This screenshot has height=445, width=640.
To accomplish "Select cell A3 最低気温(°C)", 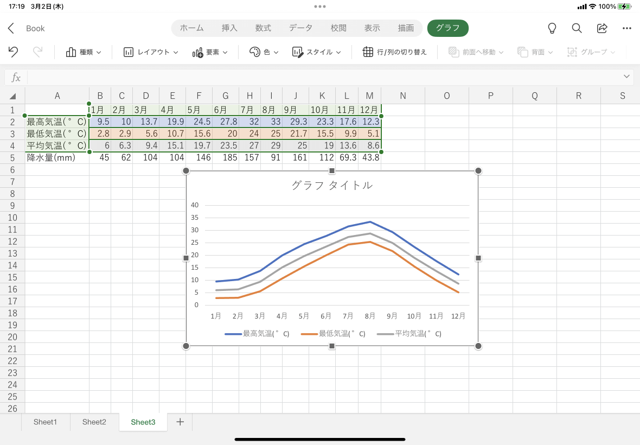I will click(57, 133).
